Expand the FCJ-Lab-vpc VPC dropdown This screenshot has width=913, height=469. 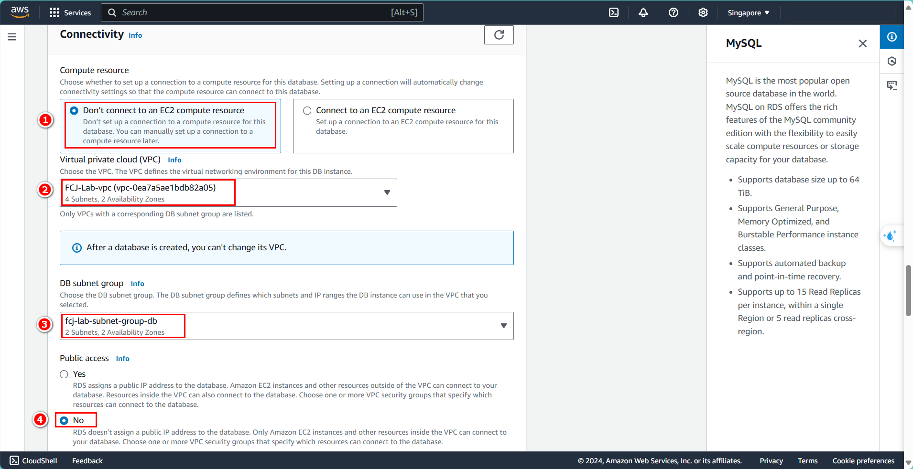click(x=228, y=192)
